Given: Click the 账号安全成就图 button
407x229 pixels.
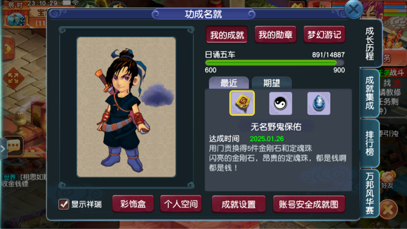Looking at the screenshot, I should [x=309, y=204].
